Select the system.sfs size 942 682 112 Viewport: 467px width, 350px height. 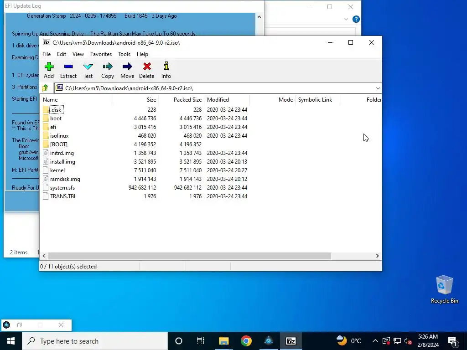click(x=142, y=187)
